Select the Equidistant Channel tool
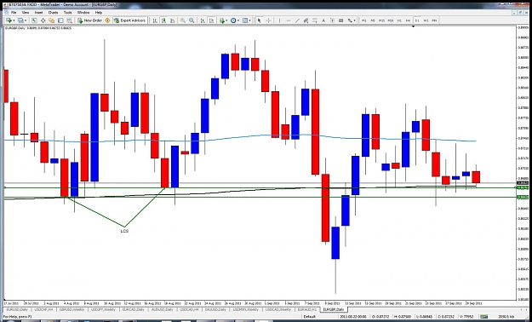The width and height of the screenshot is (532, 322). point(306,20)
